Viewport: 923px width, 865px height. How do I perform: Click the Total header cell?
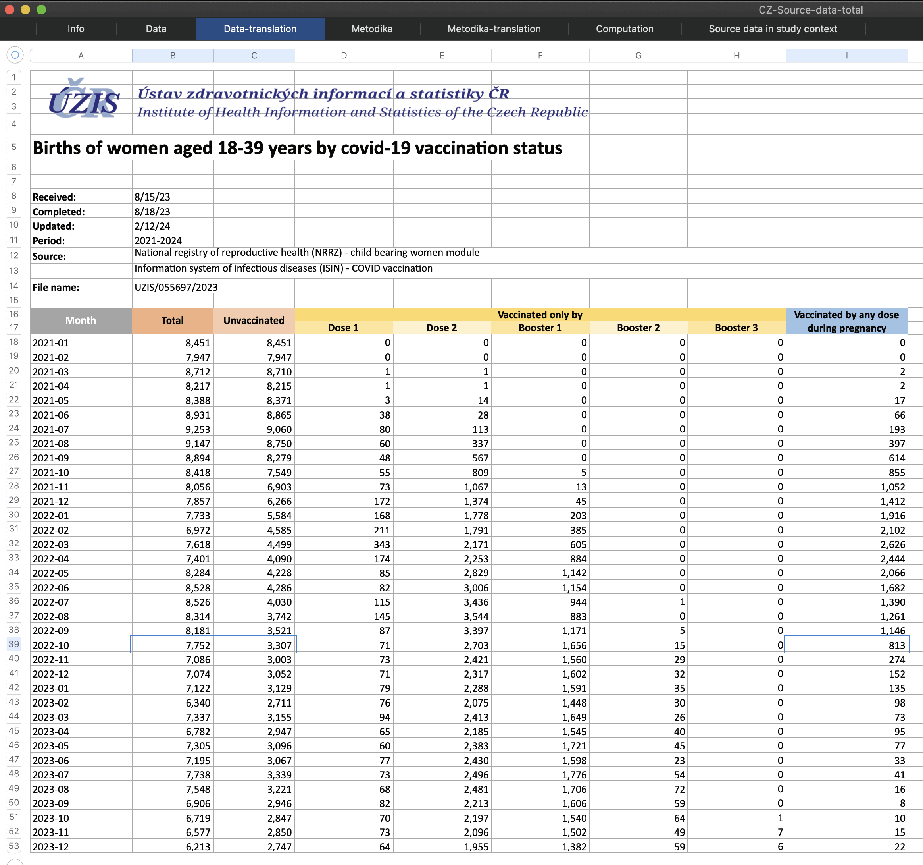point(173,321)
